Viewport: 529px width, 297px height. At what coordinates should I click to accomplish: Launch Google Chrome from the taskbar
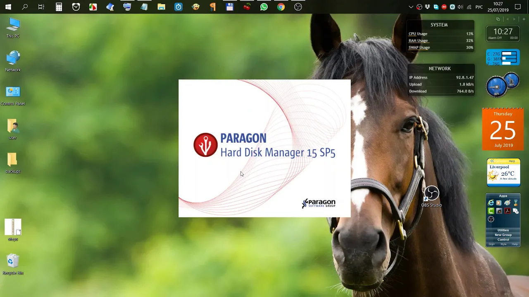[x=281, y=7]
